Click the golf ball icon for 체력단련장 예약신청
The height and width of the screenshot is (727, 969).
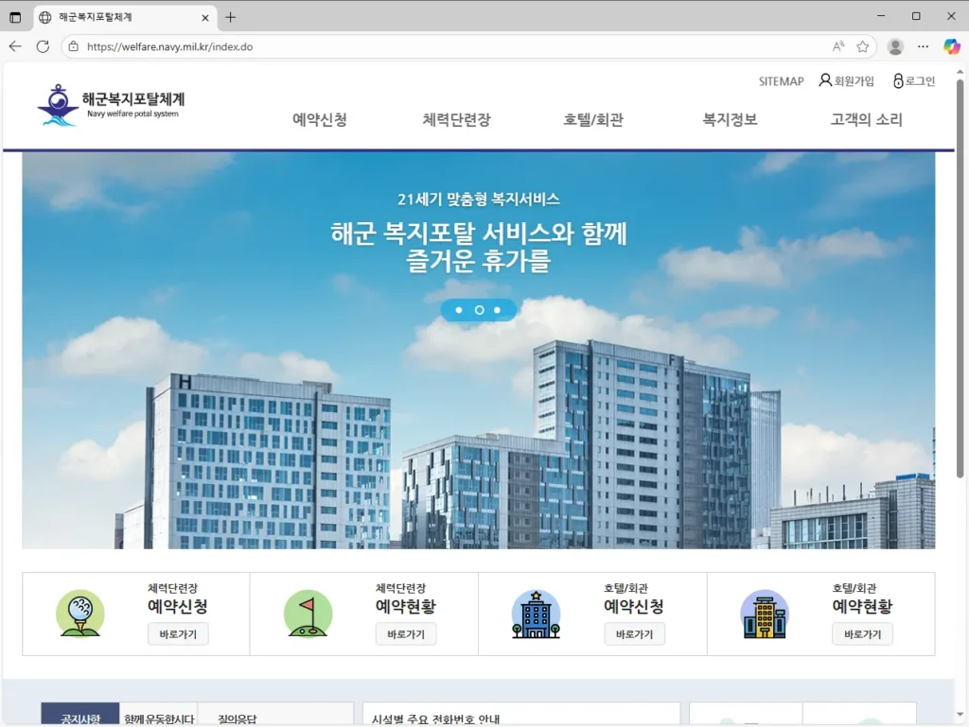click(x=80, y=613)
